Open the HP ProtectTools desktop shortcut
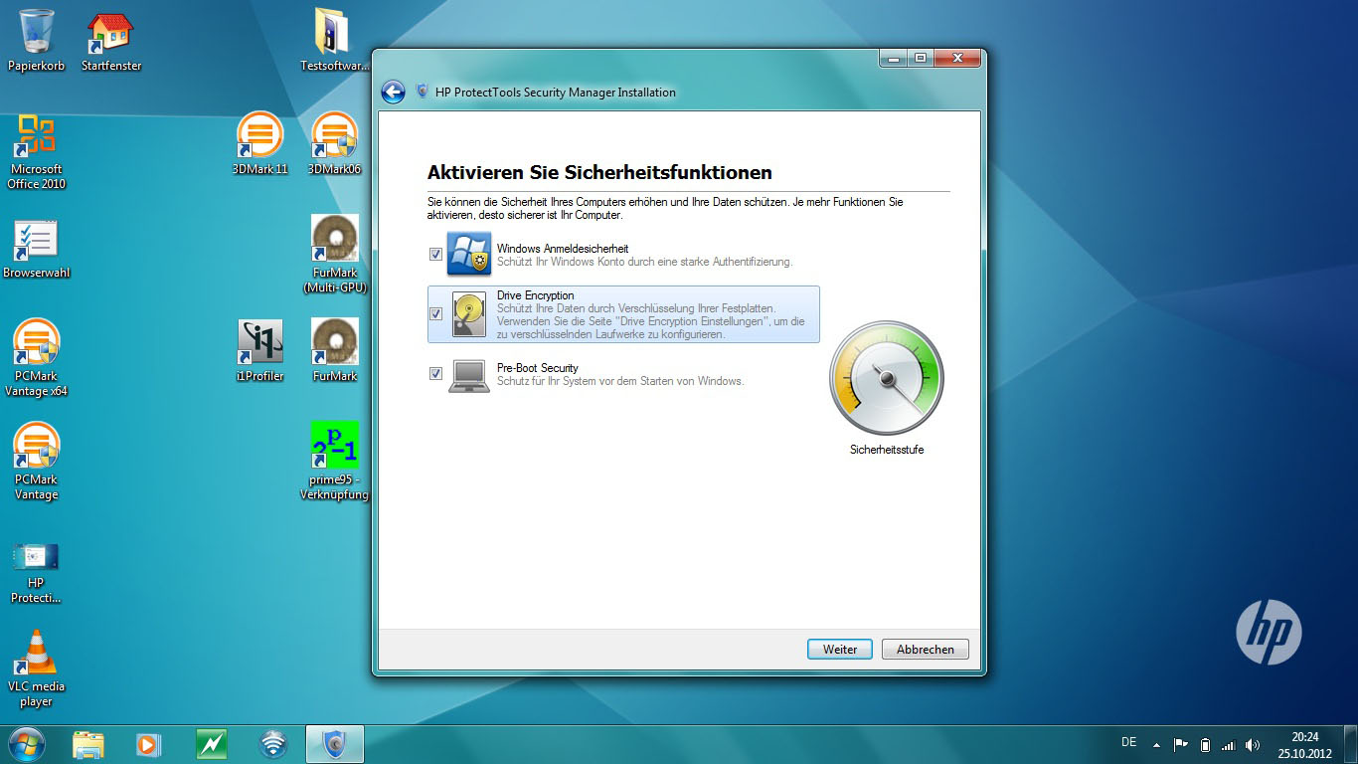The height and width of the screenshot is (764, 1358). [37, 572]
